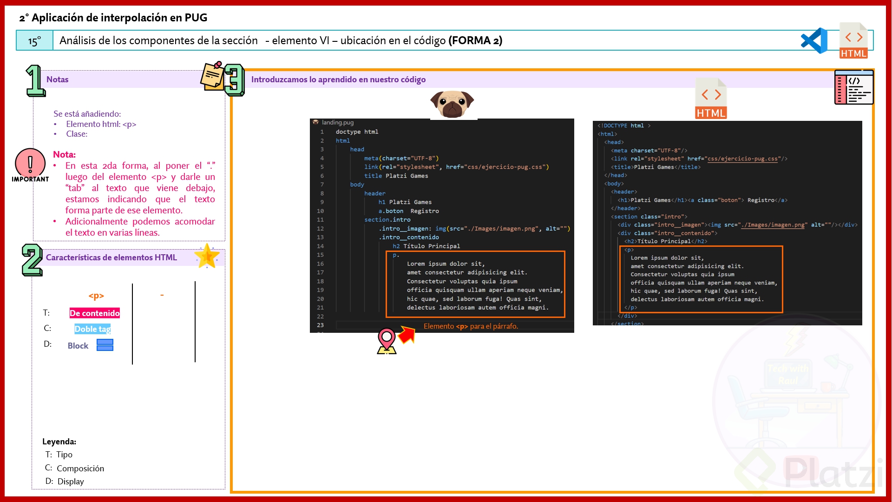Click 'h2 Título Principal' line in pug code
The image size is (892, 502).
tap(426, 246)
